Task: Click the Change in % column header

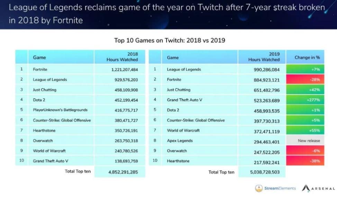Action: click(307, 57)
